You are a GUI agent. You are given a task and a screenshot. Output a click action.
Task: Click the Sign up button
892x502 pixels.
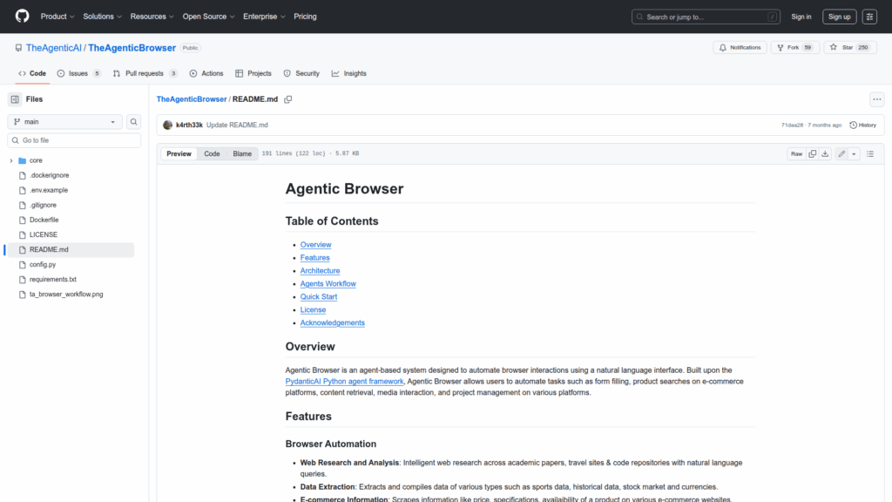click(839, 17)
